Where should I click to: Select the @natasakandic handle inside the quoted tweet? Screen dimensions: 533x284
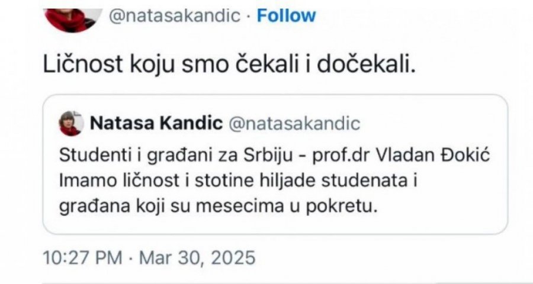[x=294, y=124]
